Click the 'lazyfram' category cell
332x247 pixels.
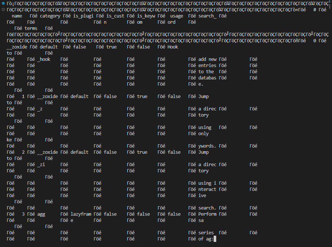[x=81, y=214]
